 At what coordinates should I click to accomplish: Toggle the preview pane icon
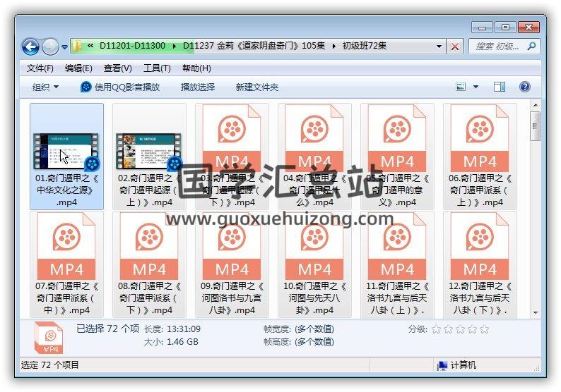tap(499, 87)
